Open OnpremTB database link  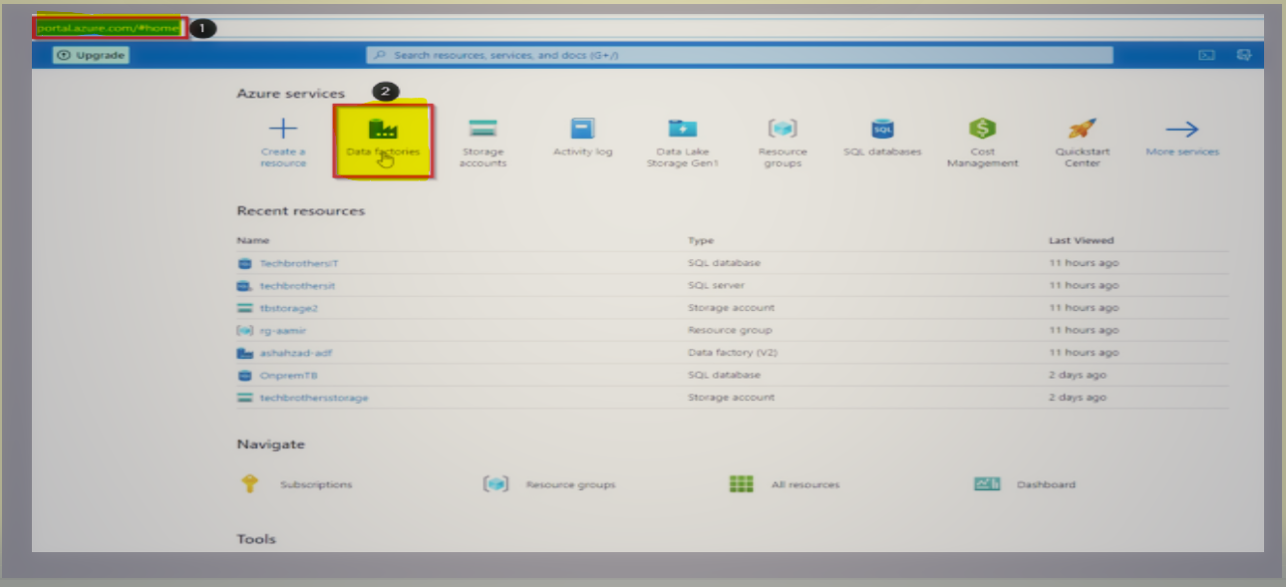click(x=288, y=375)
